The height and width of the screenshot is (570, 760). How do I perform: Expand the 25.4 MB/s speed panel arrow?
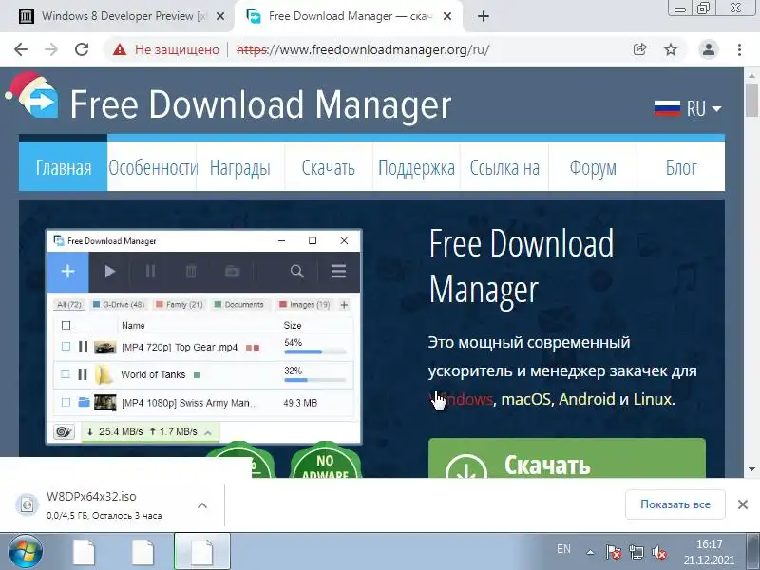[208, 432]
